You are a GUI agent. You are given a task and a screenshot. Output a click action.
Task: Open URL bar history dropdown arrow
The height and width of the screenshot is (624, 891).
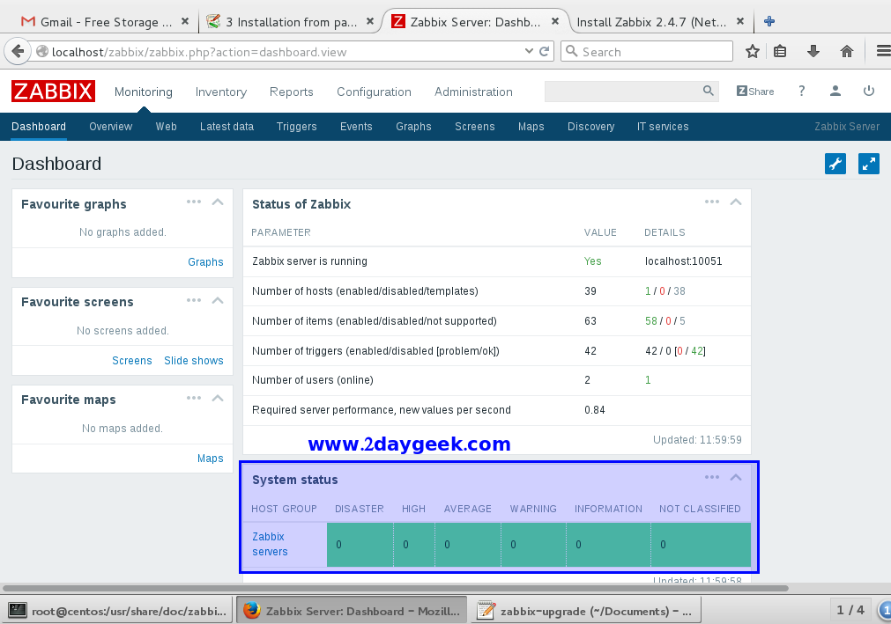tap(529, 52)
